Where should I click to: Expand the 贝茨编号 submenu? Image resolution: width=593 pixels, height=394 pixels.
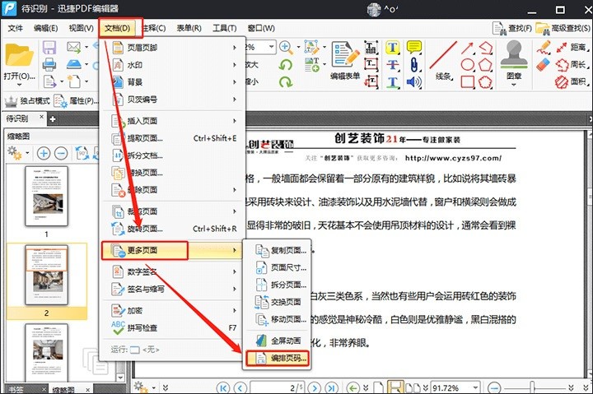coord(174,100)
